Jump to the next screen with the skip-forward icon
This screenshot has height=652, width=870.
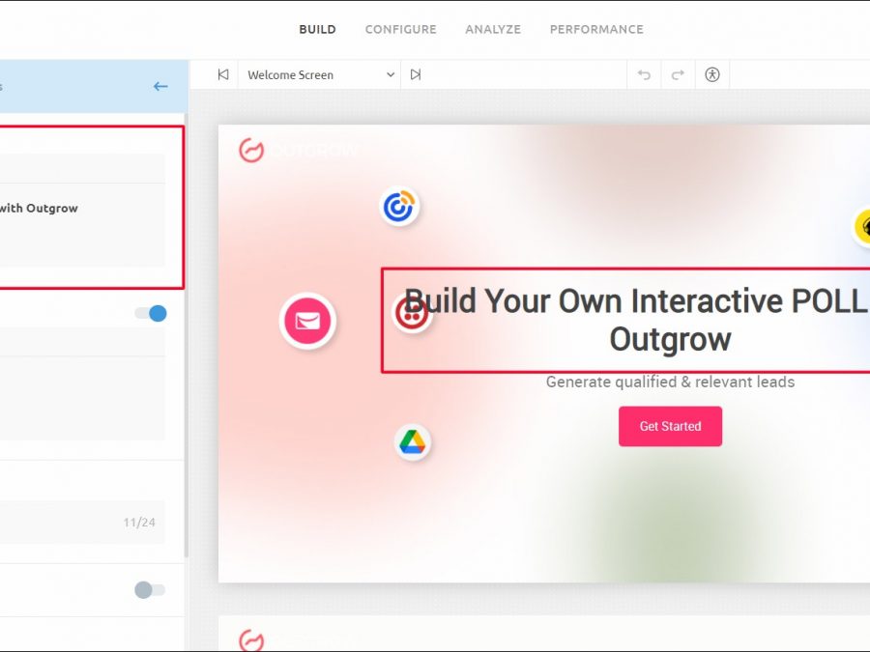click(416, 74)
